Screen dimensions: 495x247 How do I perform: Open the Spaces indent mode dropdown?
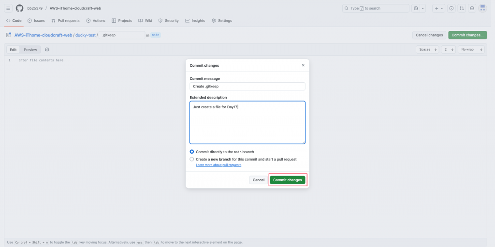click(427, 50)
